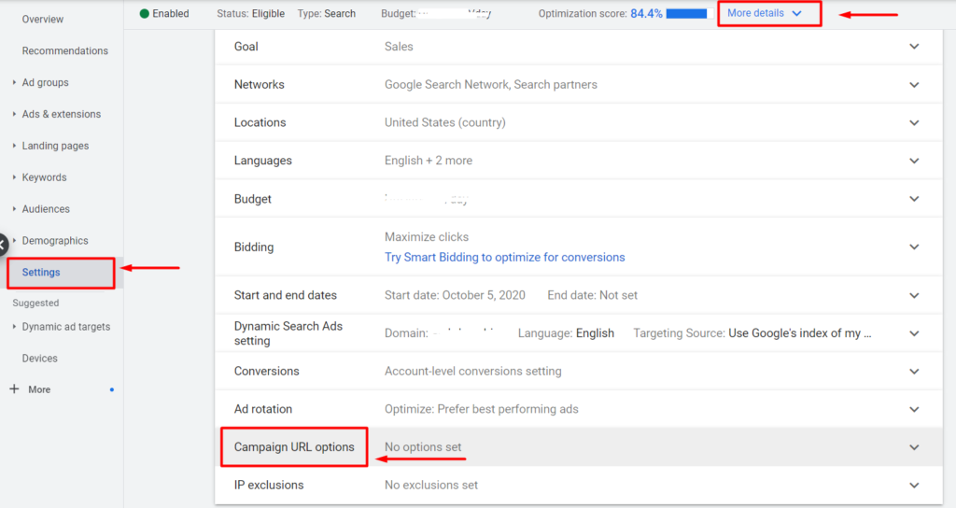Expand the Goal setting chevron
Viewport: 956px width, 508px height.
coord(914,47)
